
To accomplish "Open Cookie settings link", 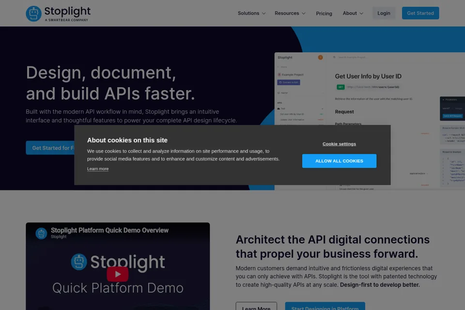I will [x=339, y=144].
